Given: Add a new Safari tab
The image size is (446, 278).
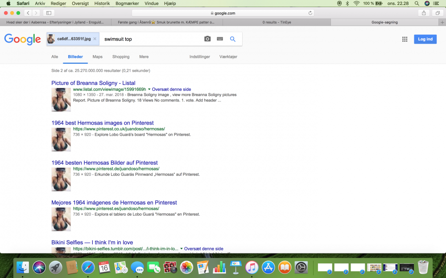Looking at the screenshot, I should [x=442, y=22].
